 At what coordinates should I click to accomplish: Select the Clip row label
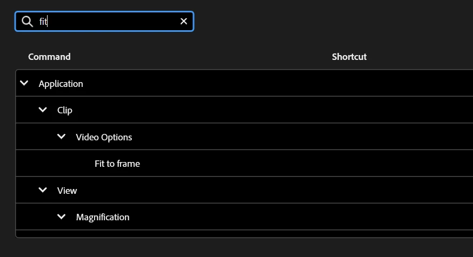coord(64,110)
